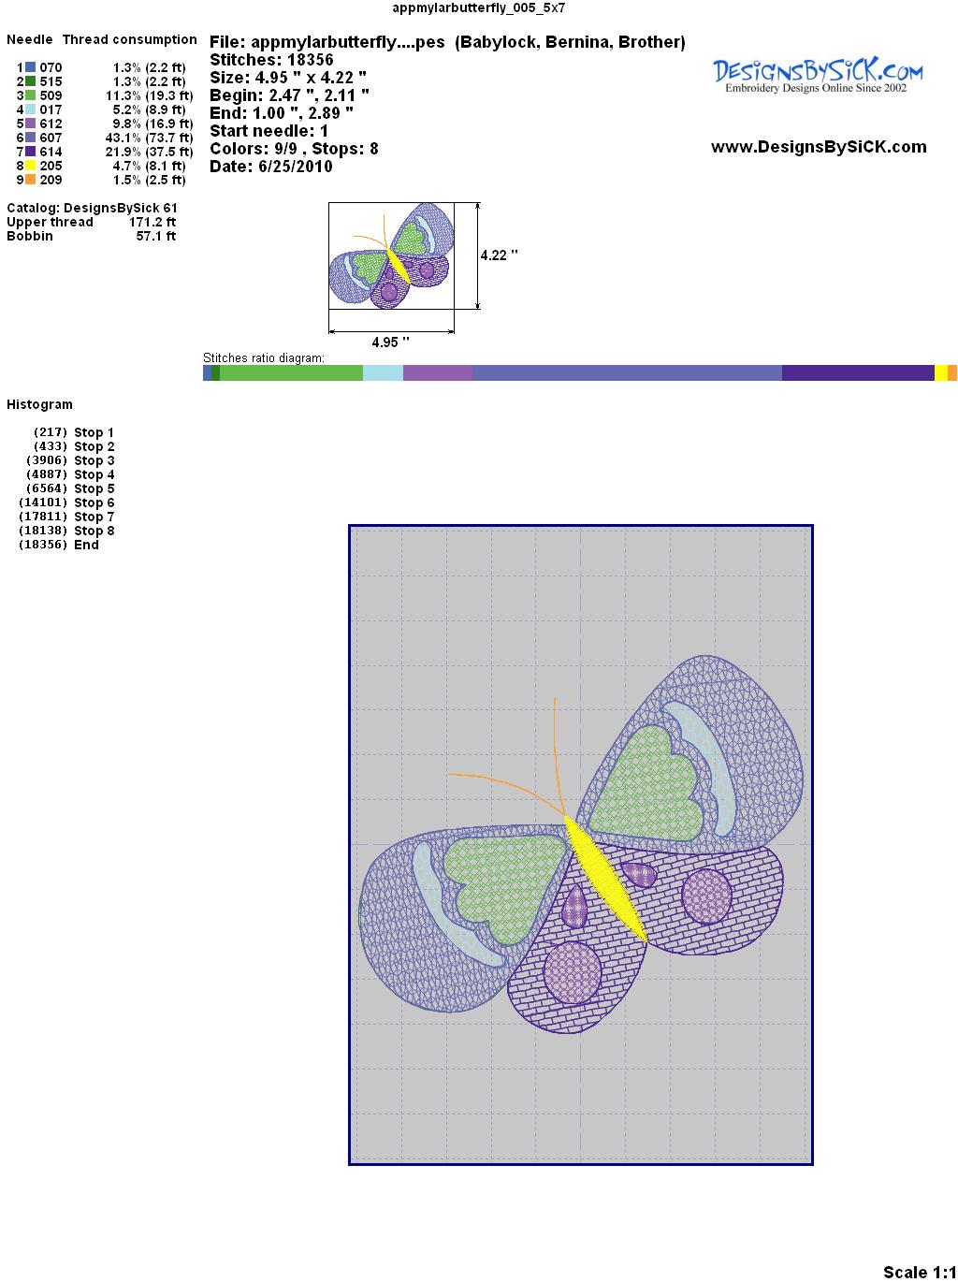Click the dark purple segment of the stitches ratio bar
Viewport: 958px width, 1282px height.
tap(857, 373)
